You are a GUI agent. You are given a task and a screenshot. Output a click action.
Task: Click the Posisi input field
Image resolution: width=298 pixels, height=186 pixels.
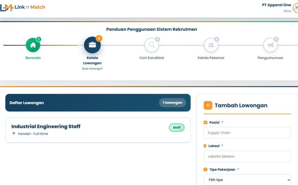coord(247,133)
